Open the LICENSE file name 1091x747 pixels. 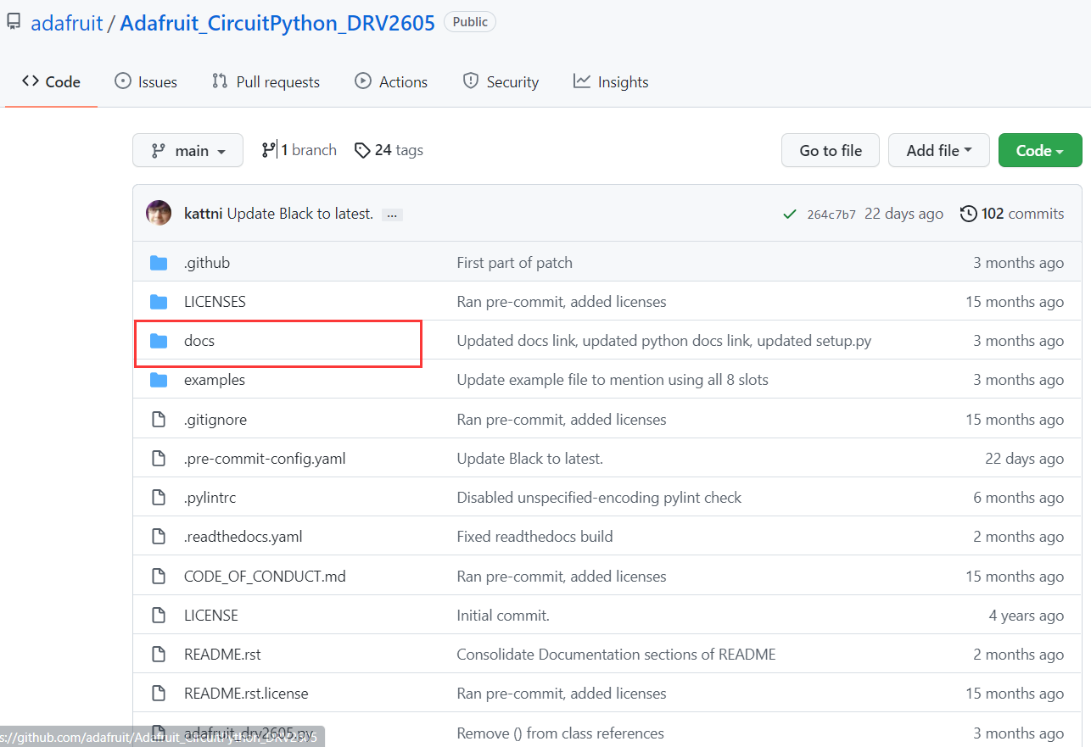(211, 616)
